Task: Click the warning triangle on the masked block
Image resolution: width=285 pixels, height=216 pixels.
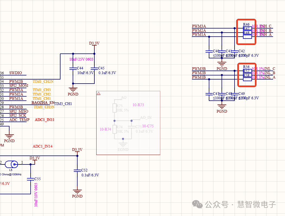Action: [99, 93]
